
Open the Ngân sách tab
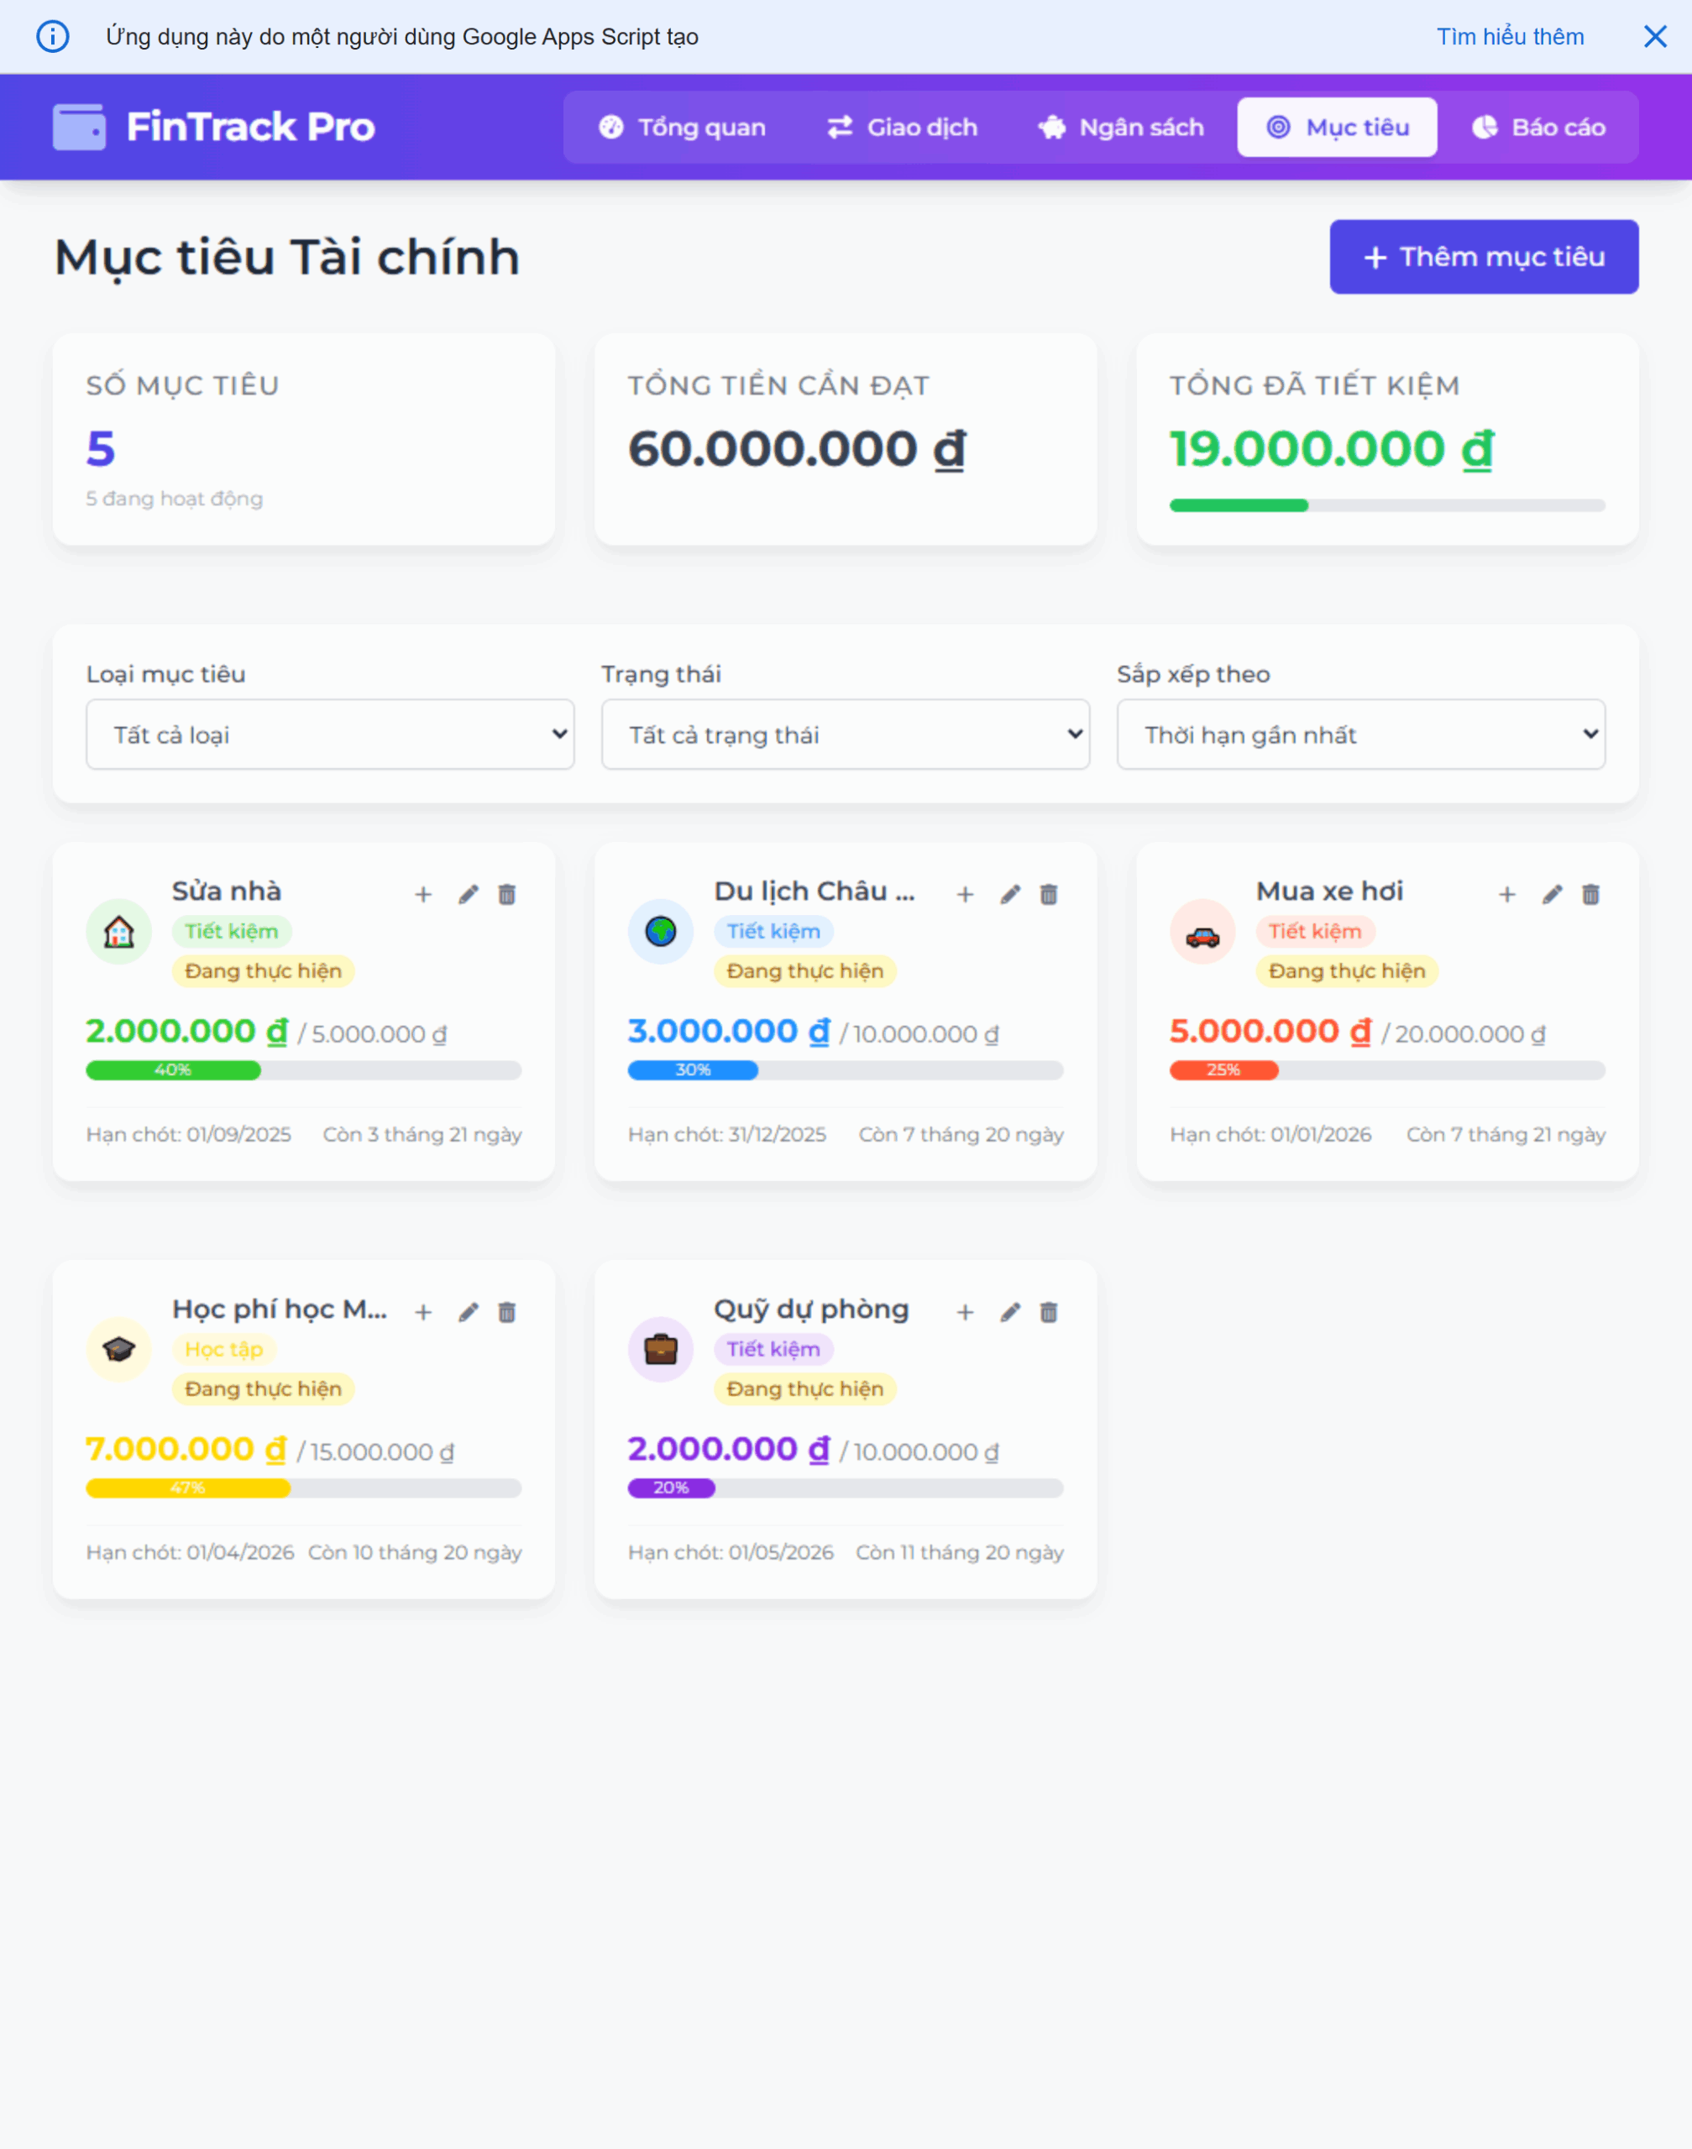point(1120,128)
